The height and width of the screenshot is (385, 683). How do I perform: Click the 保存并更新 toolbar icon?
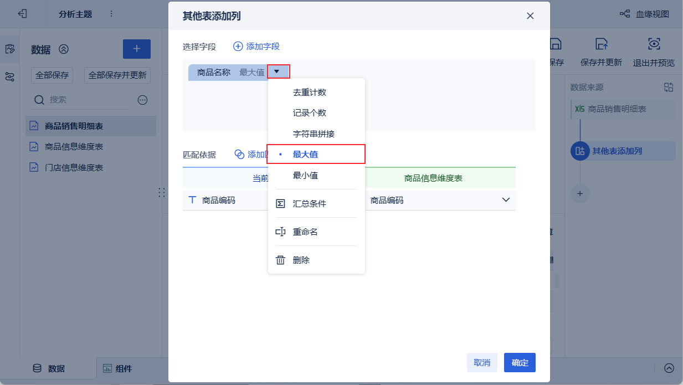coord(601,44)
